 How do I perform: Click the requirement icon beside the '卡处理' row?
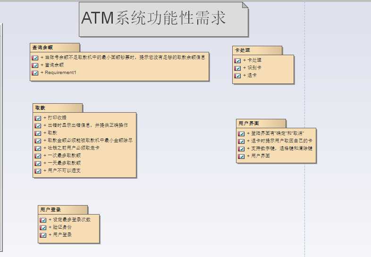pos(237,61)
